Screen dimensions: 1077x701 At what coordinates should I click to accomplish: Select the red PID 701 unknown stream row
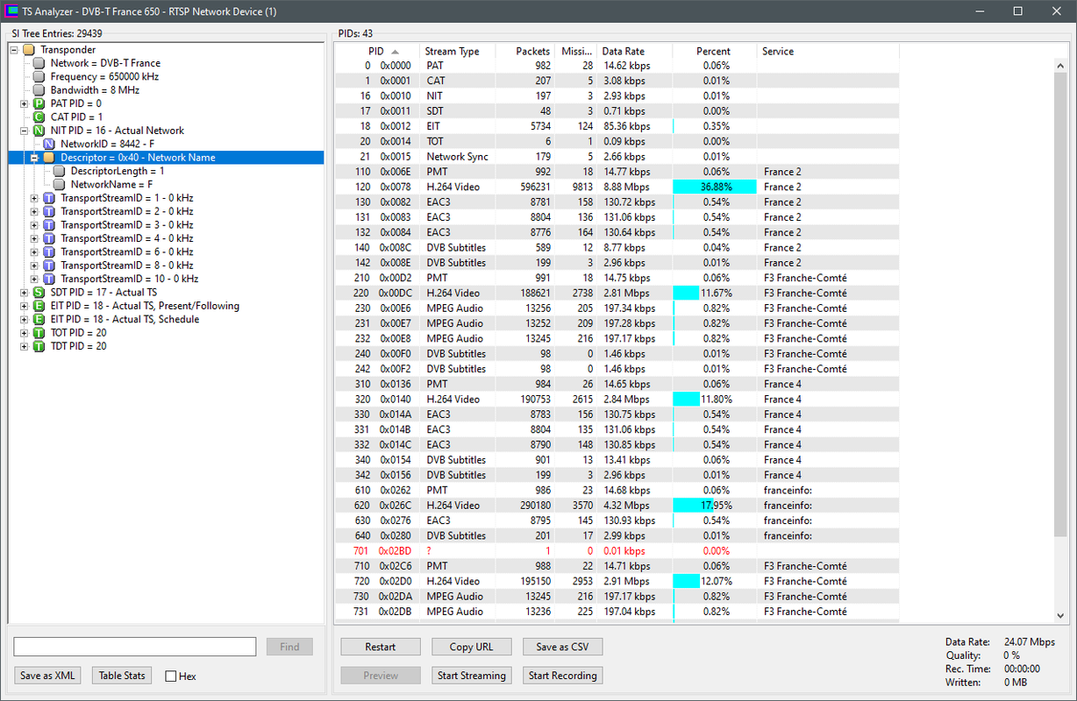[617, 551]
